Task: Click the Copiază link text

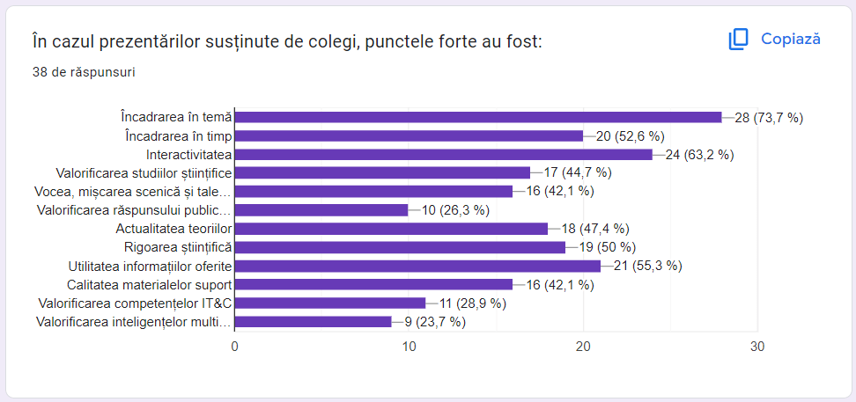Action: click(790, 40)
